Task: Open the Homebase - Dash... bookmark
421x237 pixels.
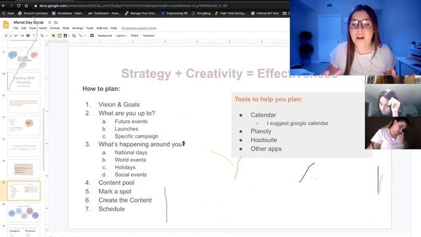Action: [x=68, y=13]
